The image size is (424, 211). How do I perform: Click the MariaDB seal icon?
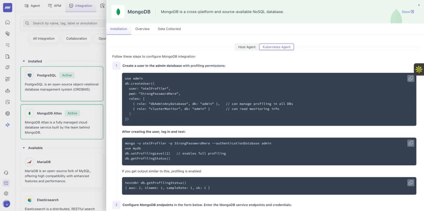(x=29, y=162)
